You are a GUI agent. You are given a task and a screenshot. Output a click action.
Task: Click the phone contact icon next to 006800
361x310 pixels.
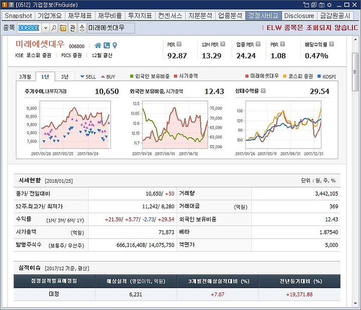click(107, 46)
